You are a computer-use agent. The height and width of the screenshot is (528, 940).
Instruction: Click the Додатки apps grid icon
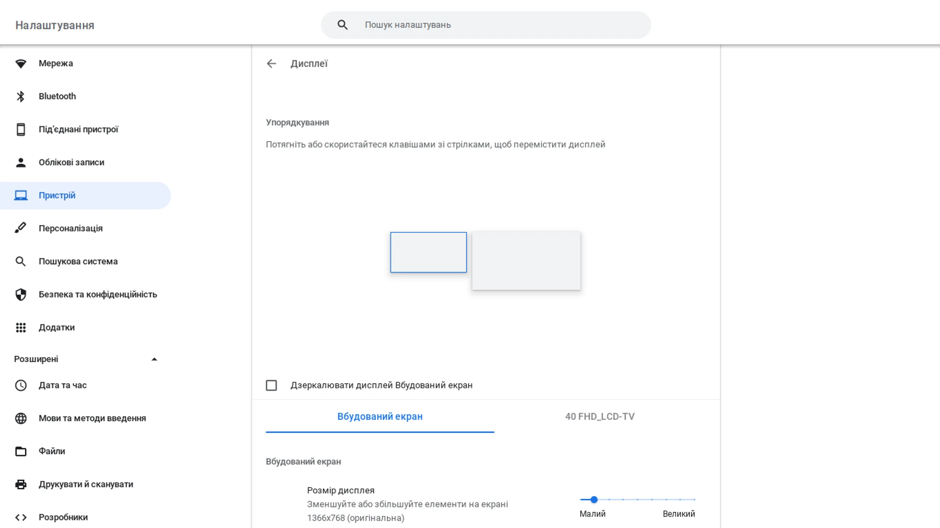click(21, 327)
